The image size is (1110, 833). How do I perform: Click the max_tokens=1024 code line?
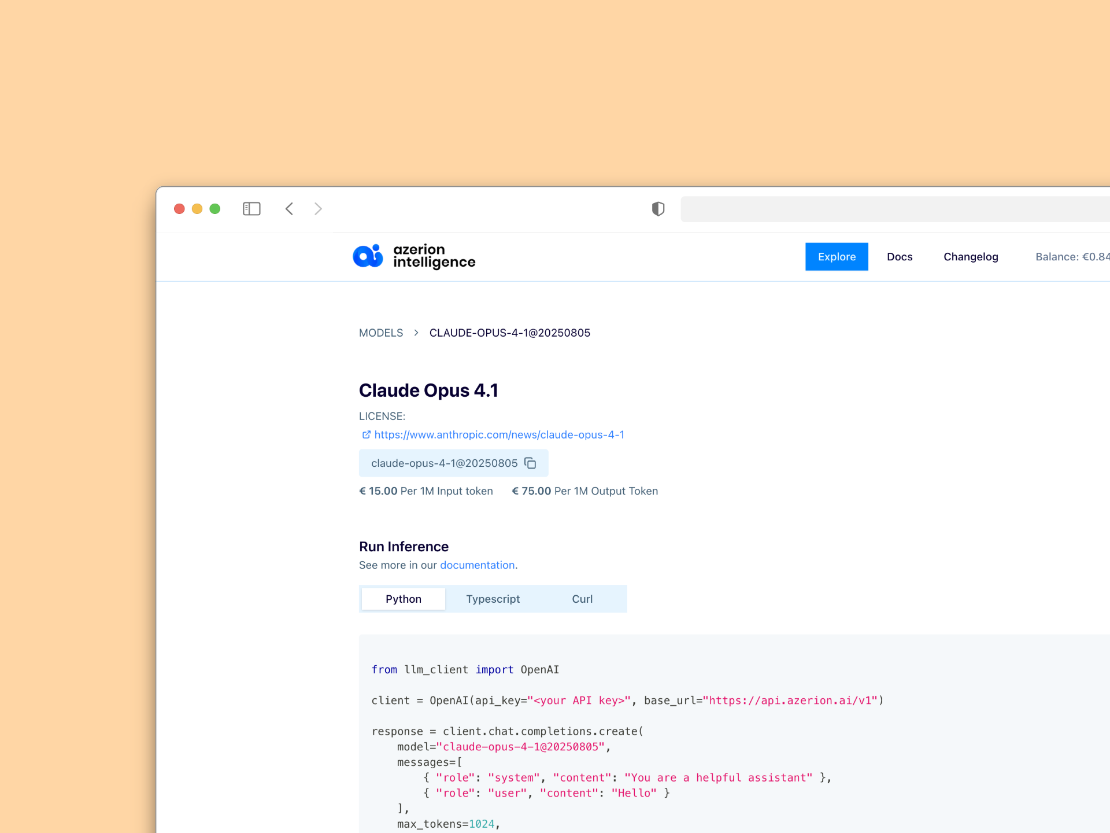(449, 824)
